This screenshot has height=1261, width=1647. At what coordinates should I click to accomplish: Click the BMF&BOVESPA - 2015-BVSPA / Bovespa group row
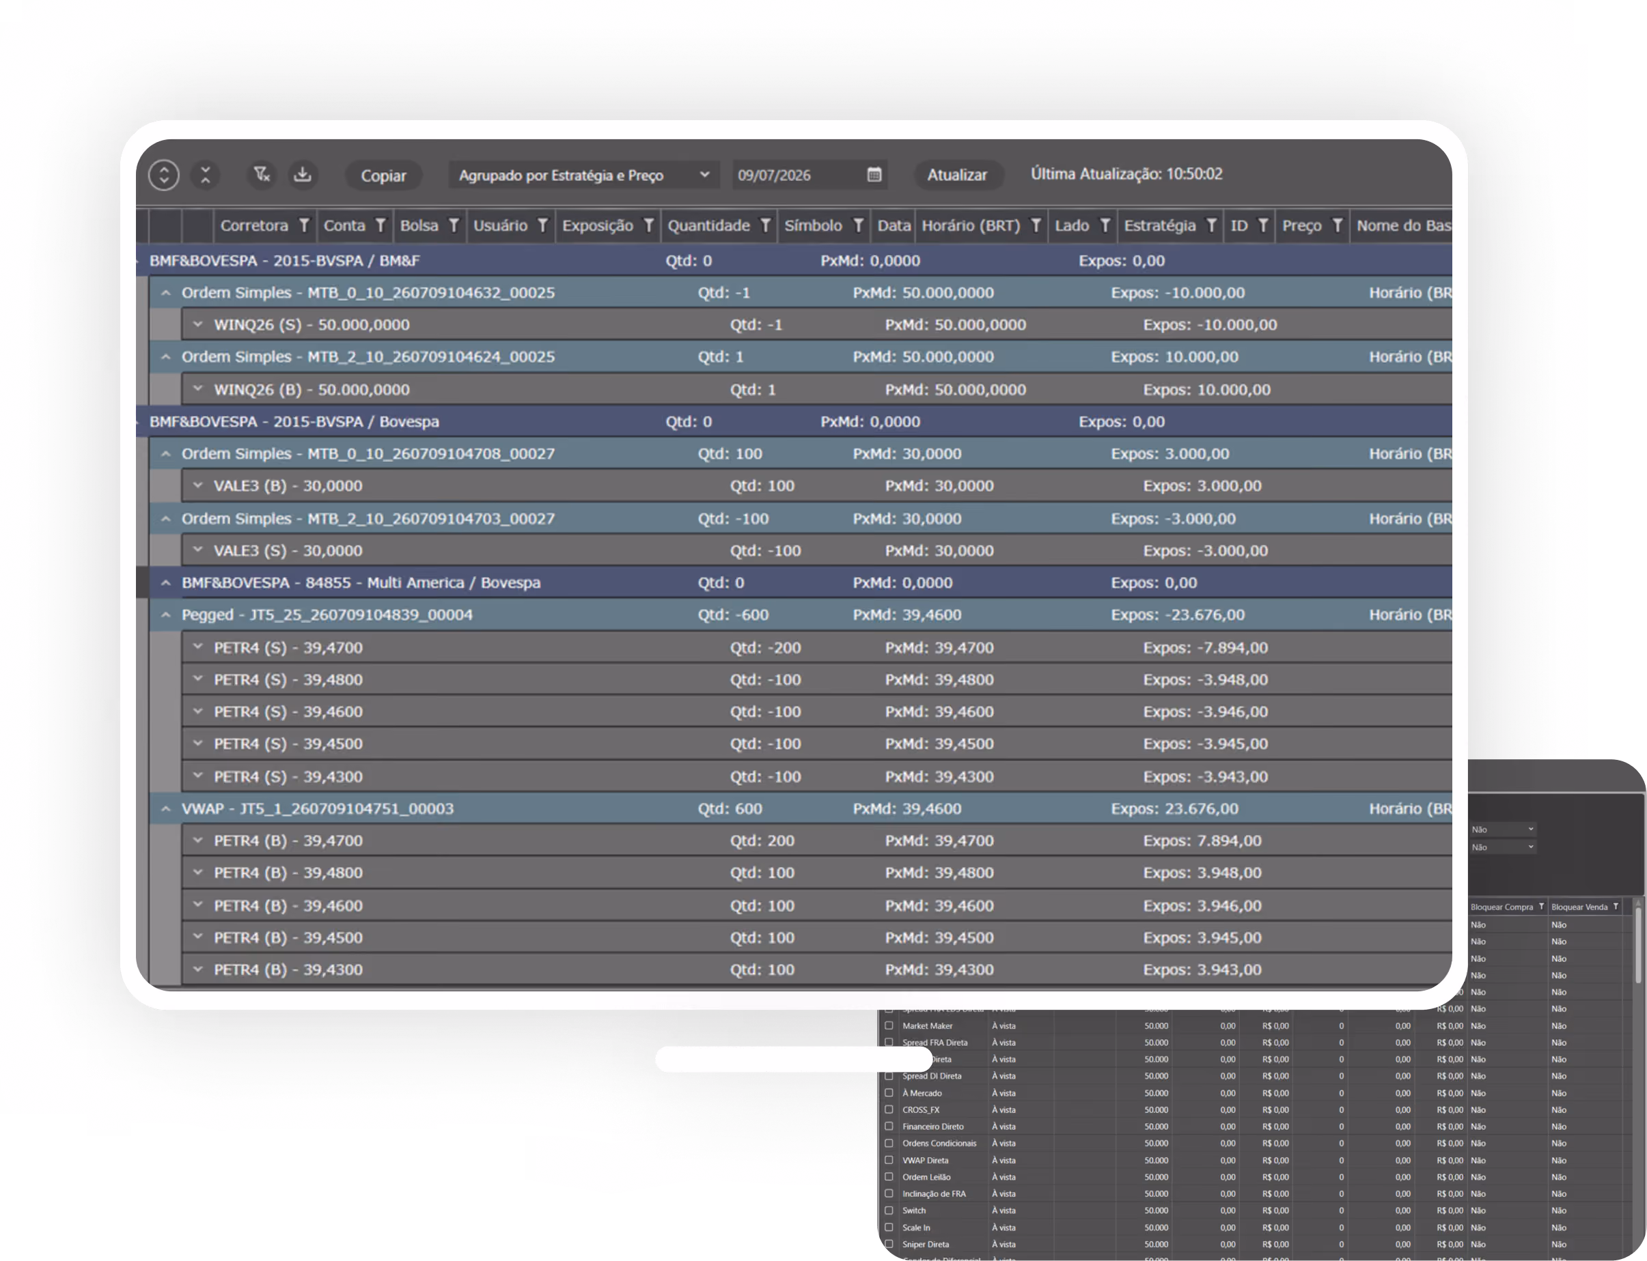[794, 421]
